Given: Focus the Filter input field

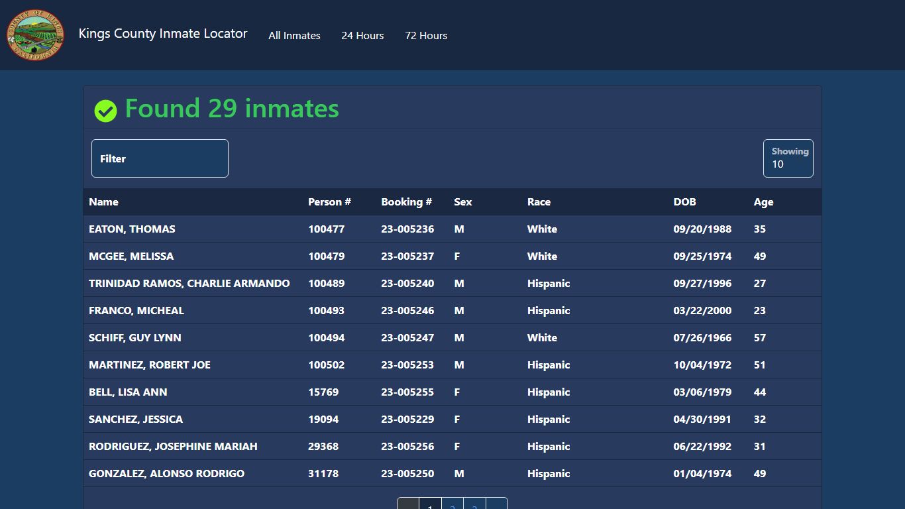Looking at the screenshot, I should (x=160, y=158).
